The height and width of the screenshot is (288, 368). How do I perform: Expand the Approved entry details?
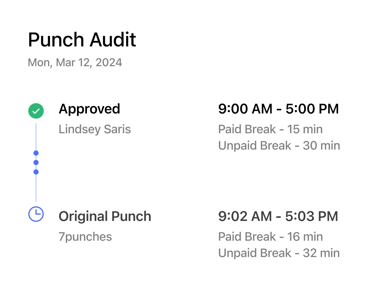tap(89, 109)
